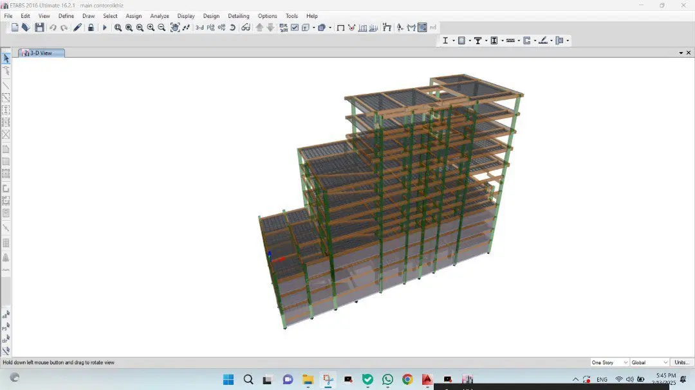This screenshot has width=695, height=390.
Task: Click the 3D building model in viewport
Action: tap(390, 199)
